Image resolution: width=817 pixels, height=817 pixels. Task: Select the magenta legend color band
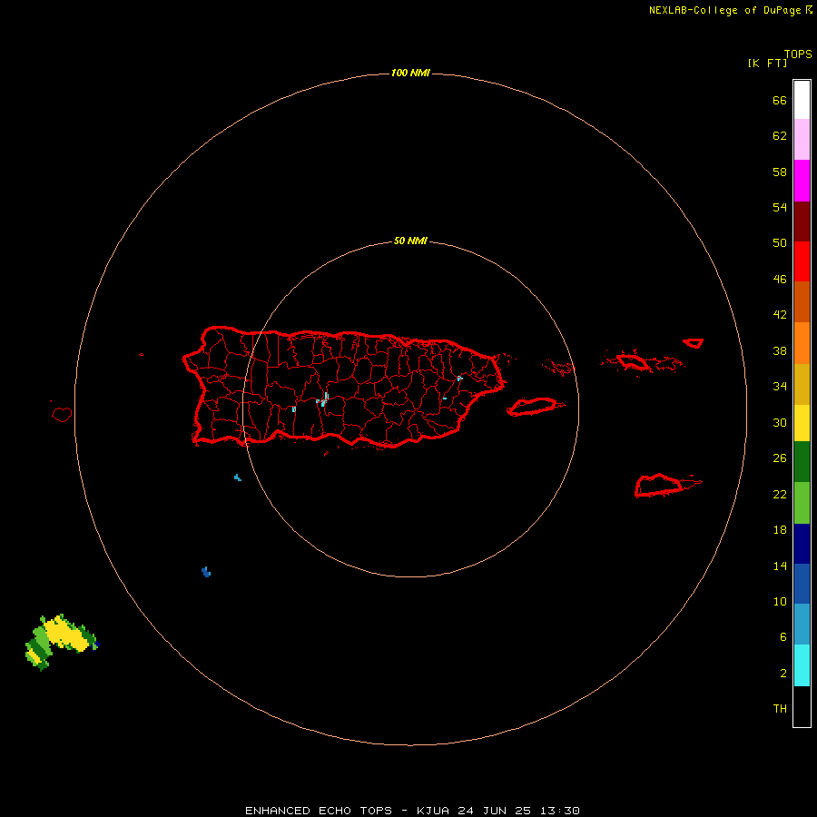(x=802, y=181)
